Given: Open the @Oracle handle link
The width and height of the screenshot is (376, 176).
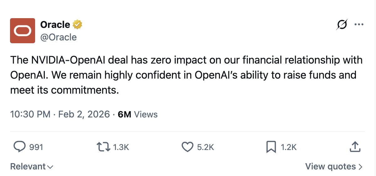Looking at the screenshot, I should pos(58,37).
